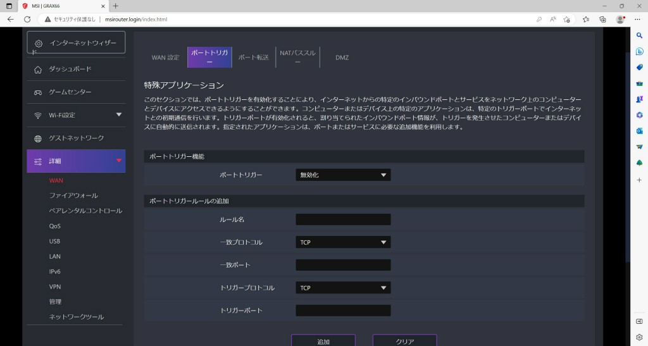Click the Edge sidebar search icon
This screenshot has height=346, width=648.
pyautogui.click(x=639, y=36)
